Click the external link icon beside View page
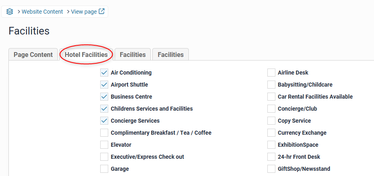This screenshot has width=374, height=176. pyautogui.click(x=101, y=11)
